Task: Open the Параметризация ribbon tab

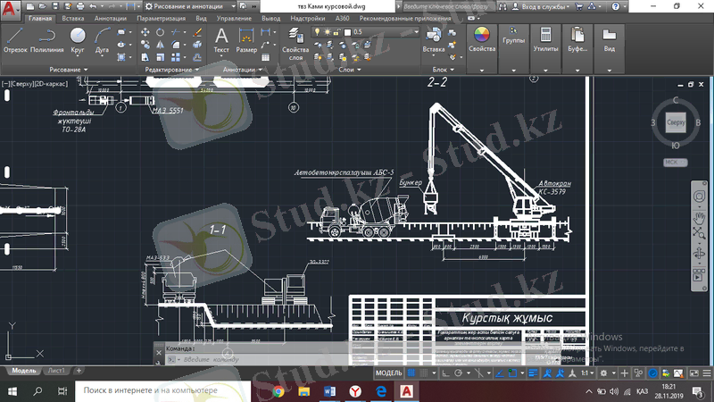Action: 162,18
